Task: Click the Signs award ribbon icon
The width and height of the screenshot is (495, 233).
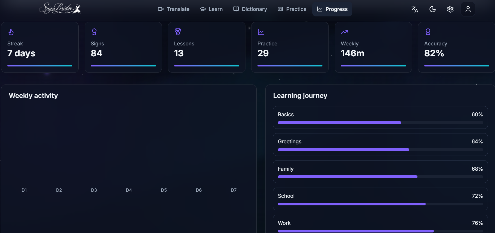Action: (94, 32)
